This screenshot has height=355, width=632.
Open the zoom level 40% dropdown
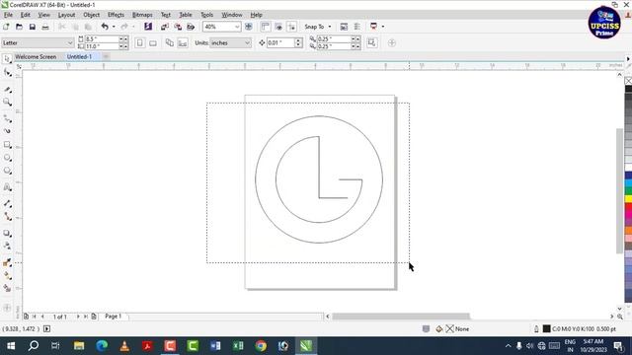(237, 27)
